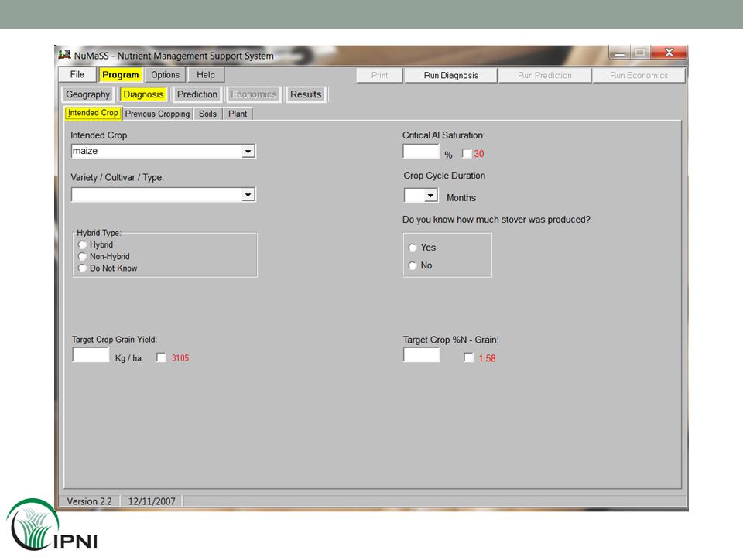Viewport: 743px width, 557px height.
Task: Click Run Diagnosis button
Action: click(x=450, y=75)
